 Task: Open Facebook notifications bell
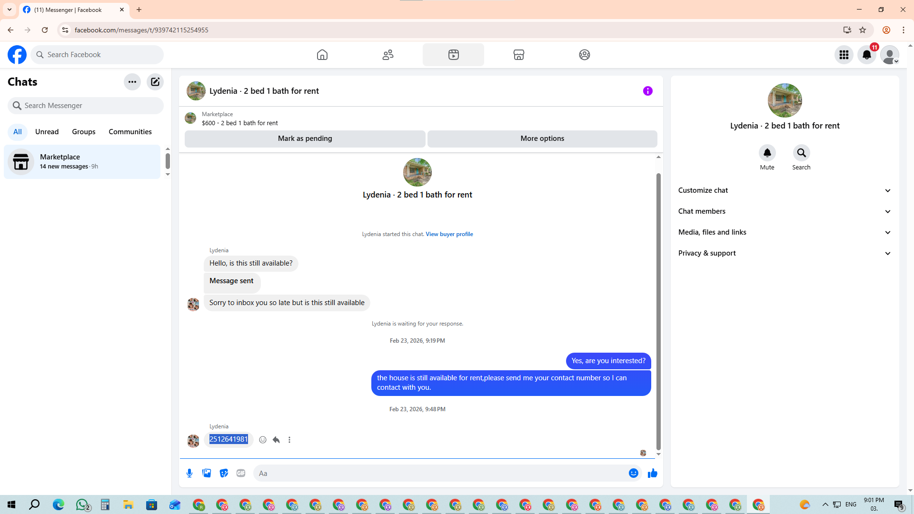click(x=866, y=55)
